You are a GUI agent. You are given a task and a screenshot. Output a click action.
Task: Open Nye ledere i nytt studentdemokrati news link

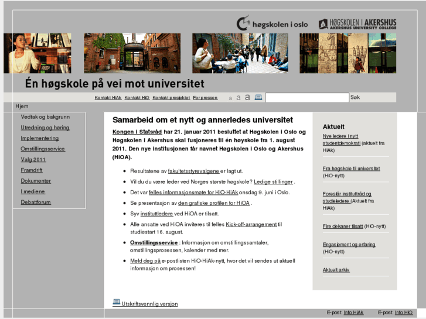342,139
